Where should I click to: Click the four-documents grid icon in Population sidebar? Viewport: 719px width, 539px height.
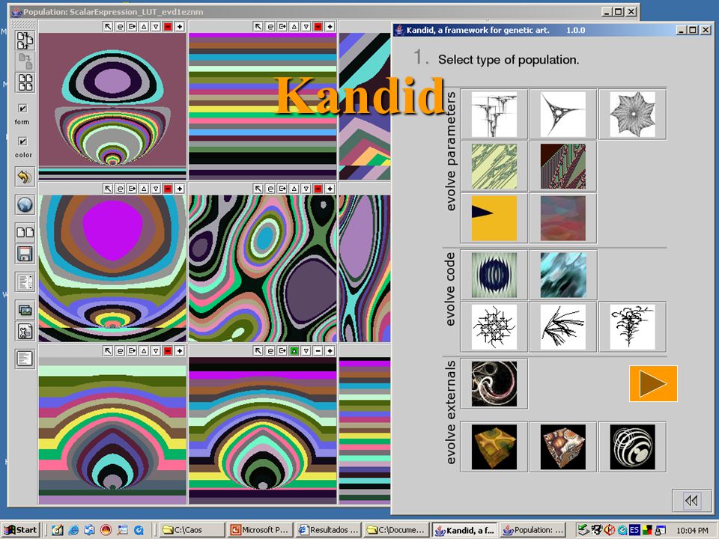coord(25,83)
